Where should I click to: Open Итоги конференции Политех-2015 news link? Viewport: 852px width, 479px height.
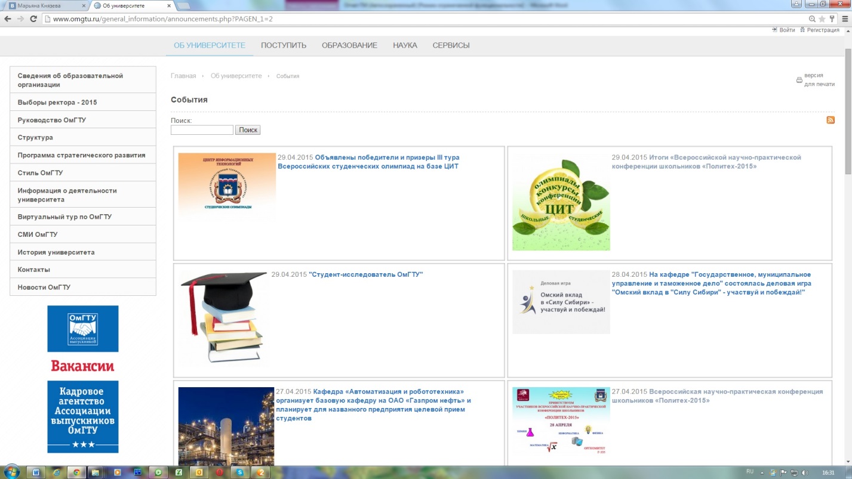(706, 162)
